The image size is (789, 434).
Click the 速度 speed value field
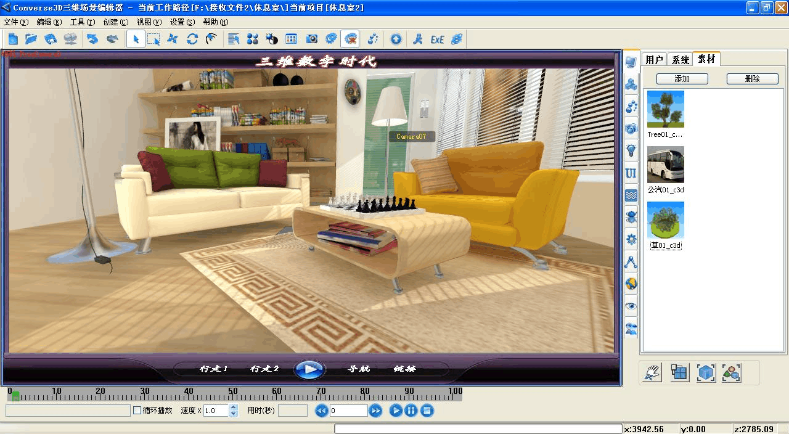216,411
